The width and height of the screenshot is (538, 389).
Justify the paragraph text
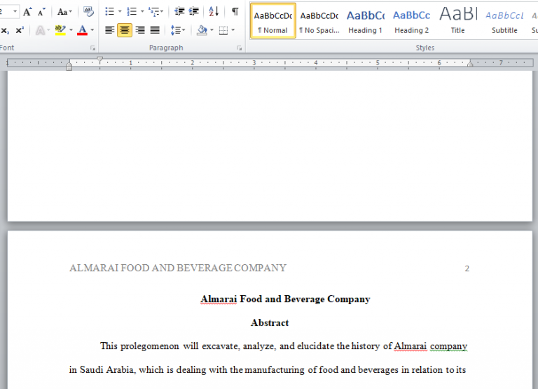155,30
